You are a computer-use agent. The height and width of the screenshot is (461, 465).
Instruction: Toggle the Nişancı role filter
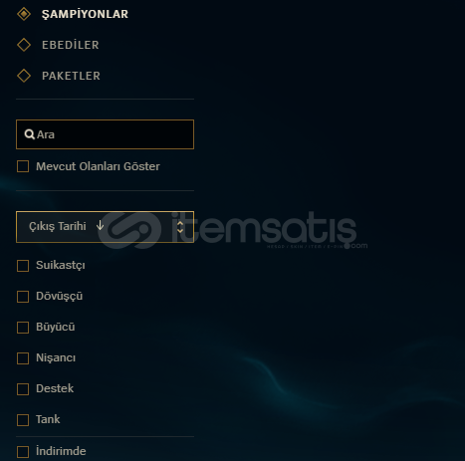(23, 358)
